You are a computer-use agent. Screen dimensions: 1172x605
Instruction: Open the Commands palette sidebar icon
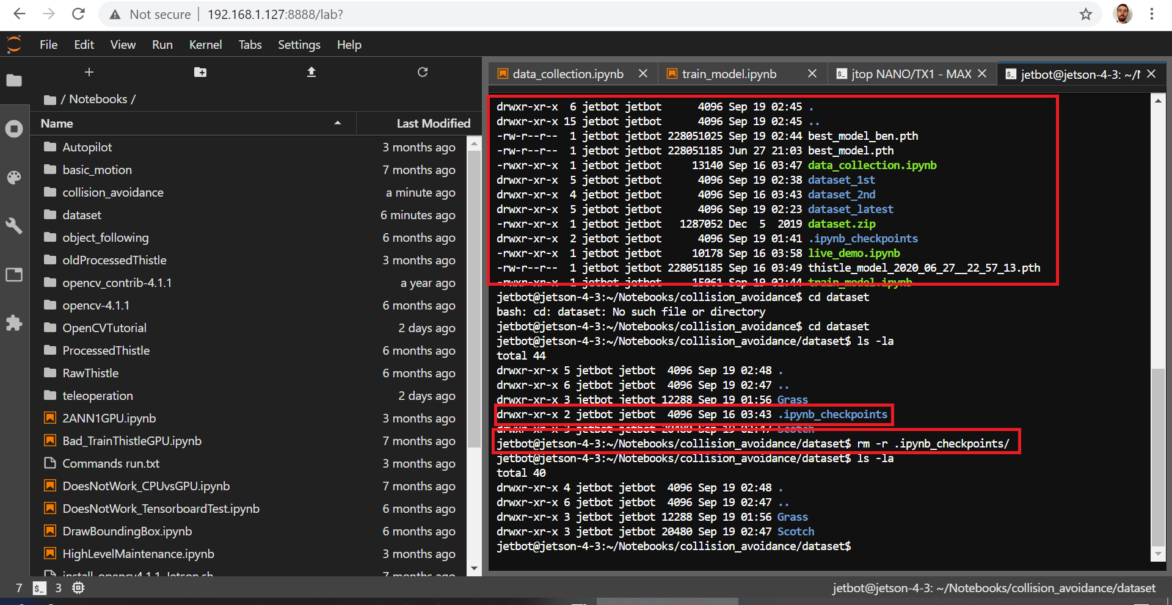(x=14, y=178)
